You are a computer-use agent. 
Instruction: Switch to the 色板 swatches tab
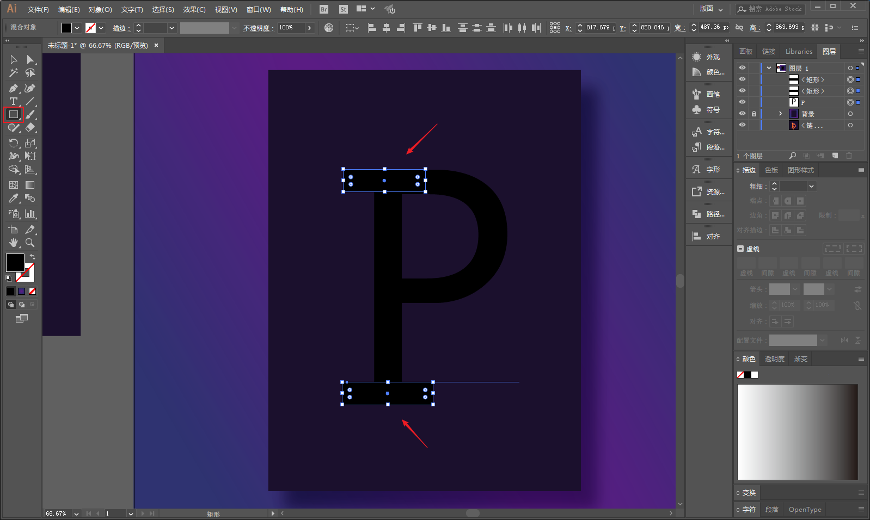point(771,170)
